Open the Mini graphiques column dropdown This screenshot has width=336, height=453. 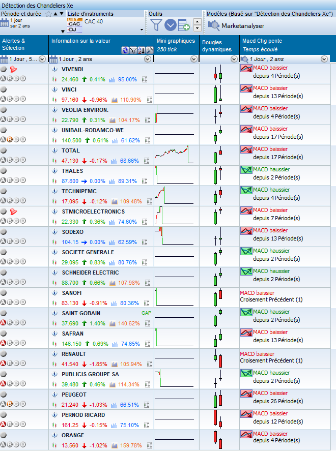click(x=194, y=59)
